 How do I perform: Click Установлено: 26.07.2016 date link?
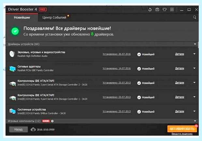117,54
